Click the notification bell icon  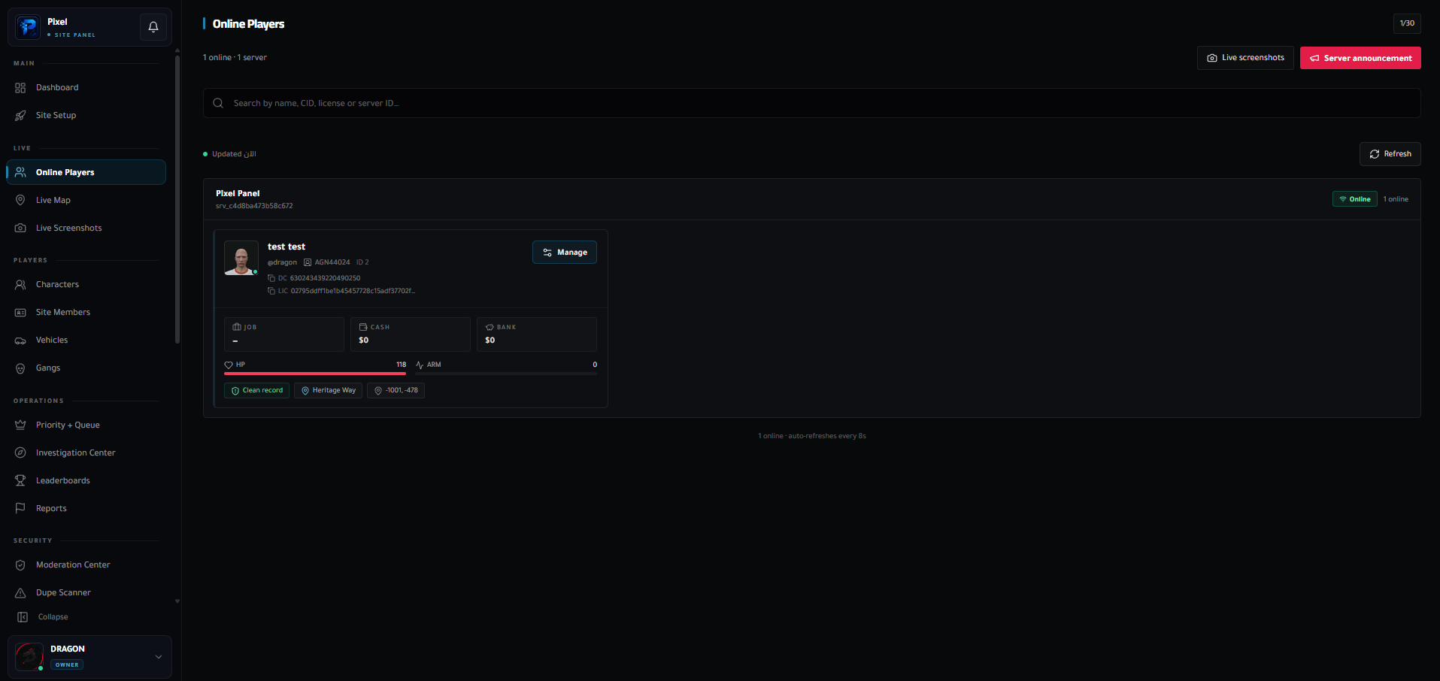[x=153, y=27]
